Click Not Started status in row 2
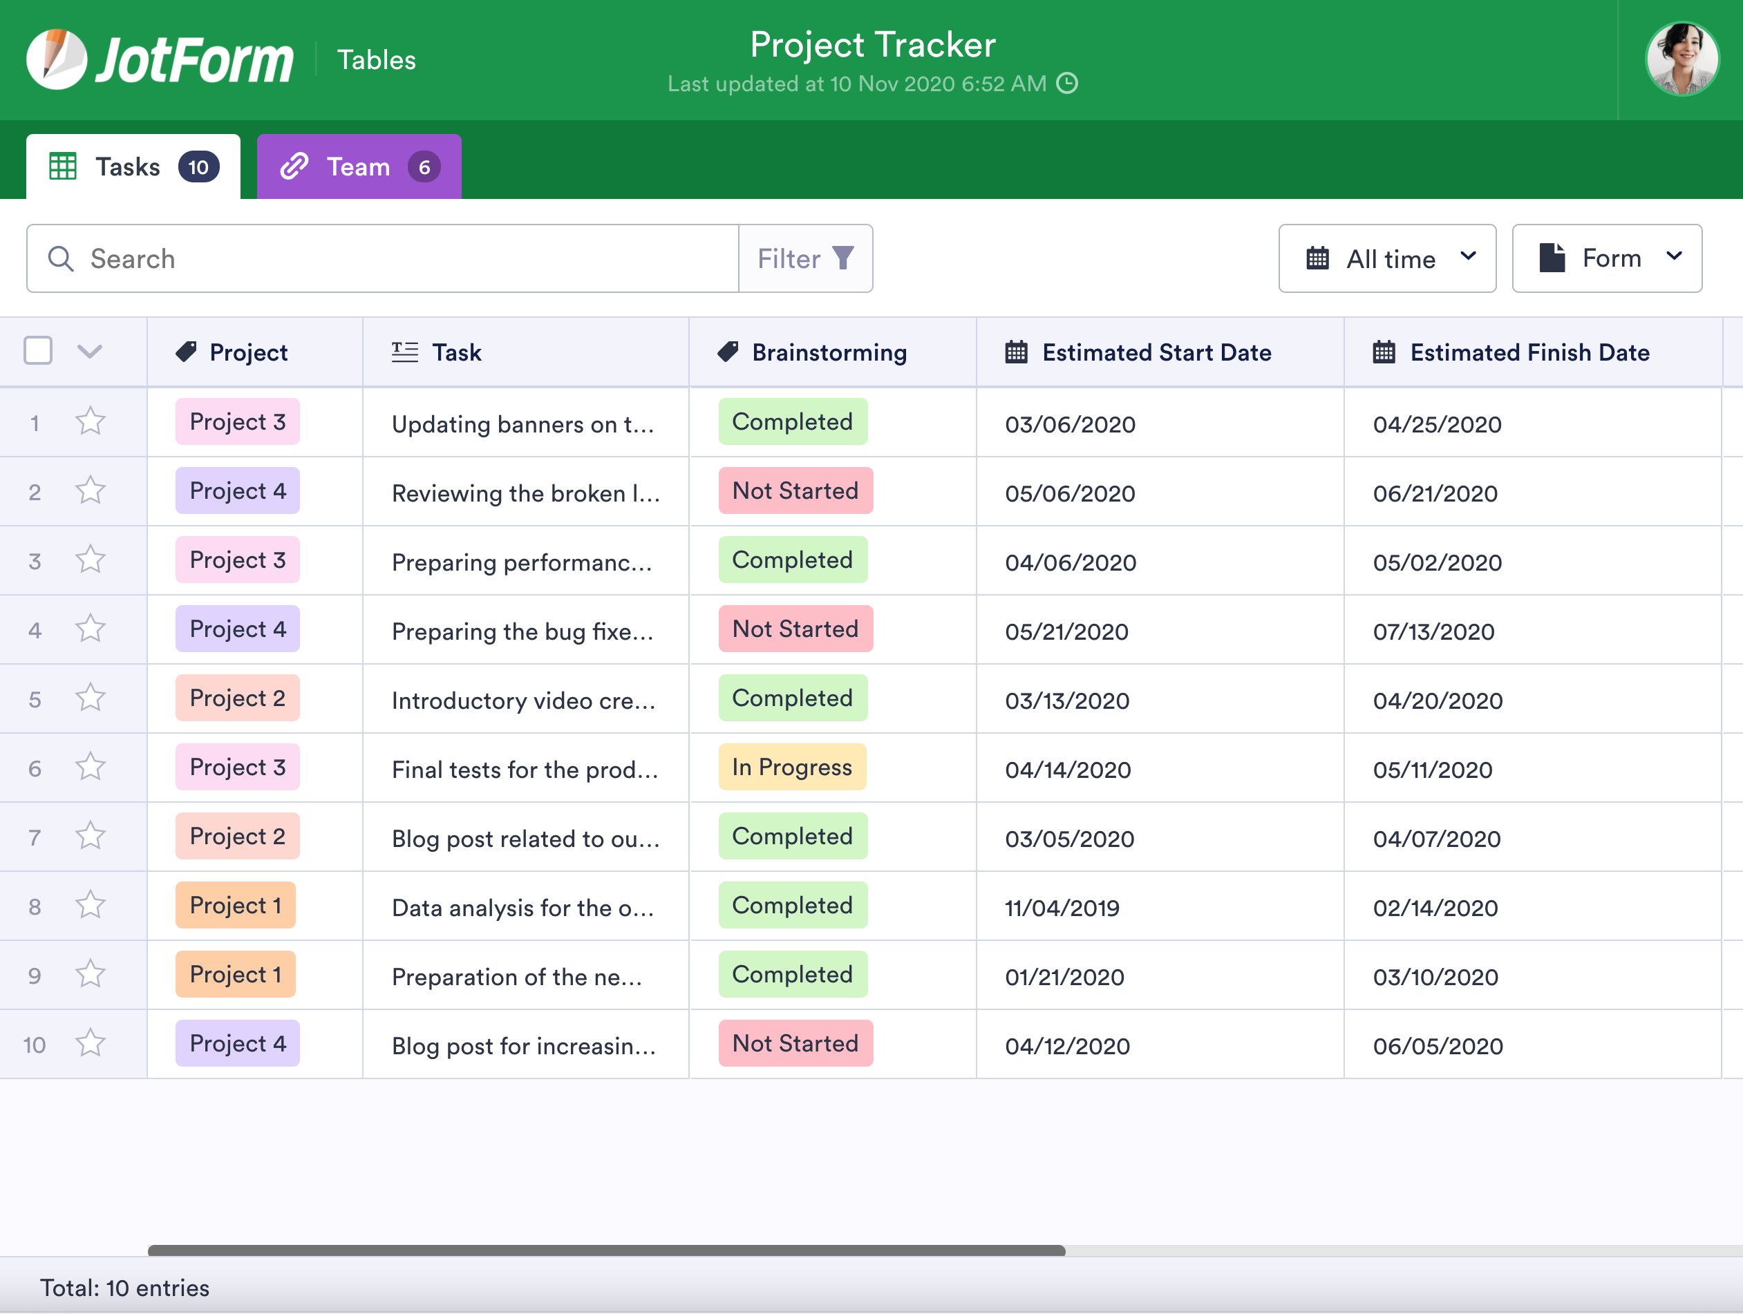This screenshot has width=1743, height=1314. [795, 491]
